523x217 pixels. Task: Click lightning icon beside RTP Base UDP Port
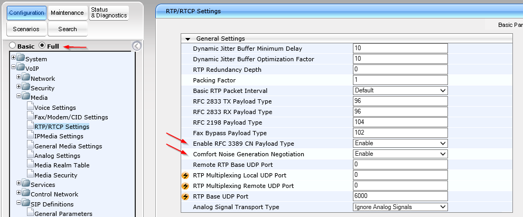click(x=185, y=196)
